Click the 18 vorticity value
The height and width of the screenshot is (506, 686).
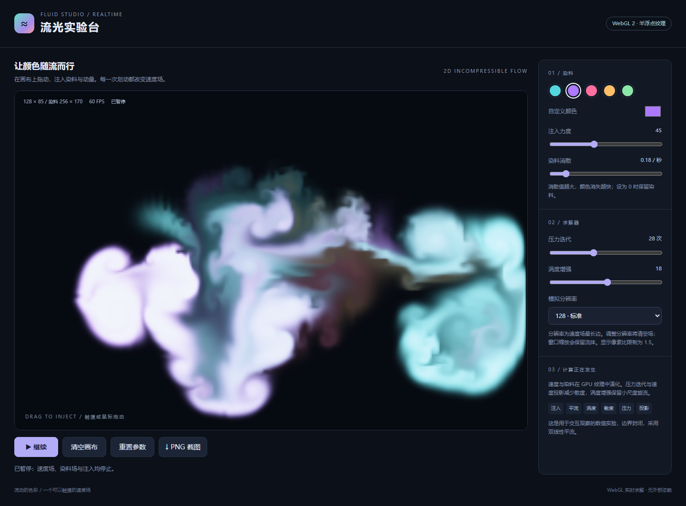tap(658, 268)
